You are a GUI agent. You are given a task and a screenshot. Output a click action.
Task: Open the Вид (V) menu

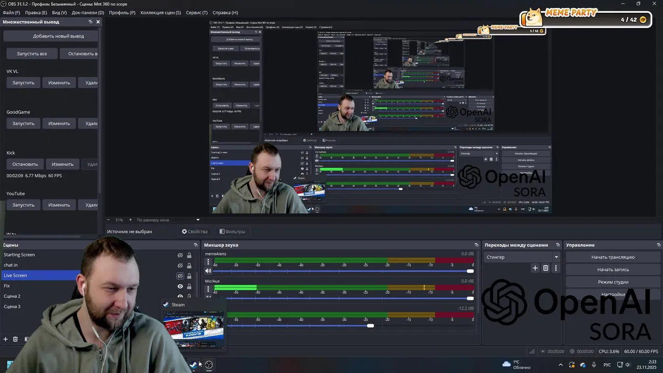[x=59, y=12]
